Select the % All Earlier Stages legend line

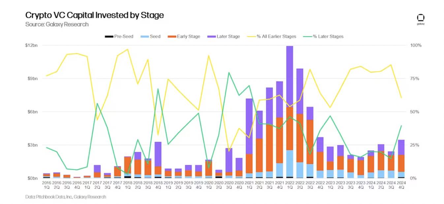tap(272, 37)
